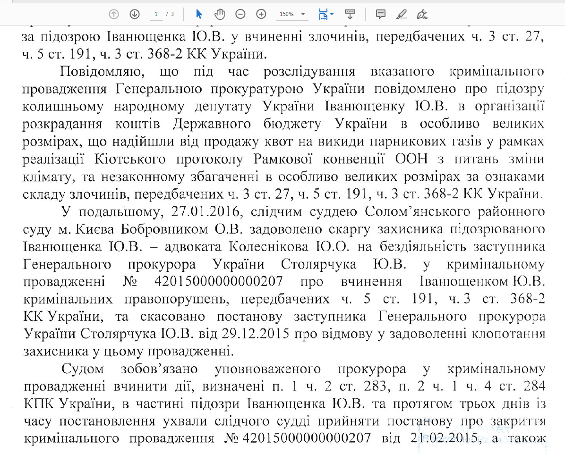Image resolution: width=565 pixels, height=454 pixels.
Task: Select the Highlight text tool
Action: (401, 14)
